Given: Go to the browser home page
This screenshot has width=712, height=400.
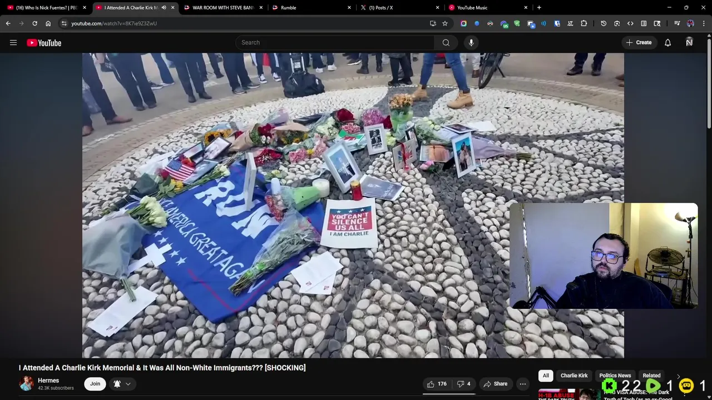Looking at the screenshot, I should (x=48, y=23).
